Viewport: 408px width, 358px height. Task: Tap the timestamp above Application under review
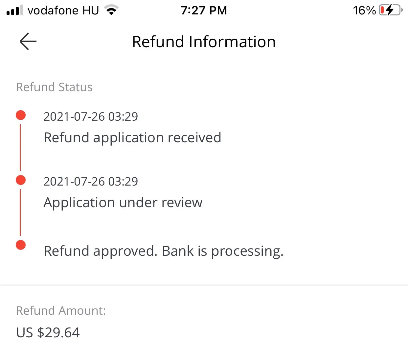click(x=91, y=182)
